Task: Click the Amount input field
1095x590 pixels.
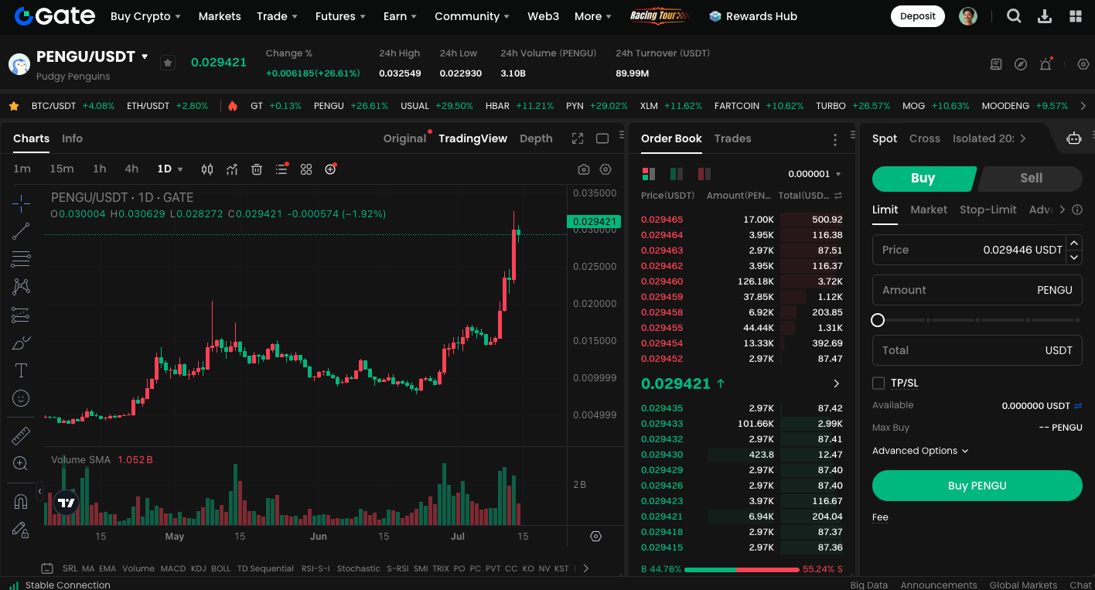Action: click(977, 290)
